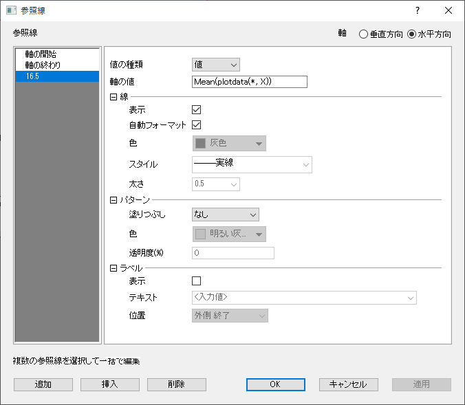Click the 透明度(%) input field
Viewport: 465px width, 405px height.
click(233, 253)
